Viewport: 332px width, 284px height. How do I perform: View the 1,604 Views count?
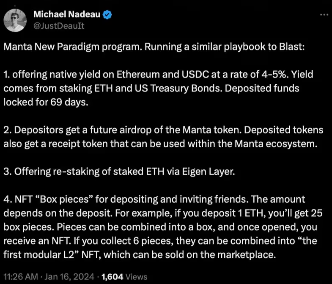pyautogui.click(x=124, y=277)
